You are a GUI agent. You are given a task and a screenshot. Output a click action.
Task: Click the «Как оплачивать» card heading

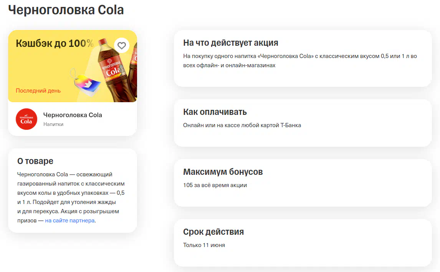point(215,112)
